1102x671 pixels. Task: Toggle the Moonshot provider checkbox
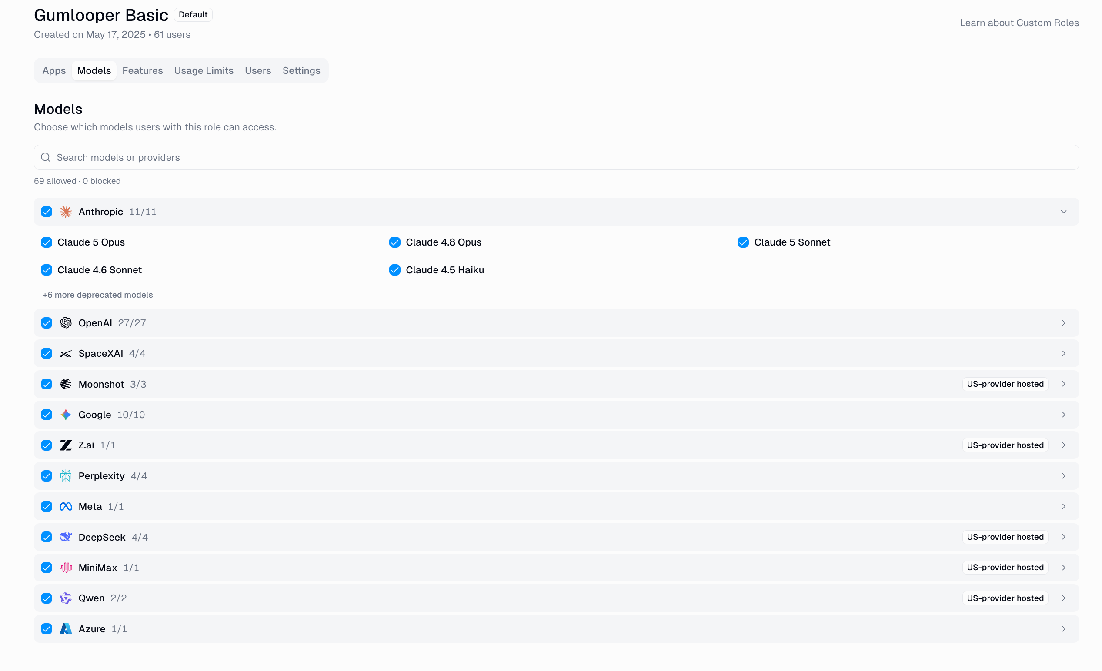tap(47, 384)
